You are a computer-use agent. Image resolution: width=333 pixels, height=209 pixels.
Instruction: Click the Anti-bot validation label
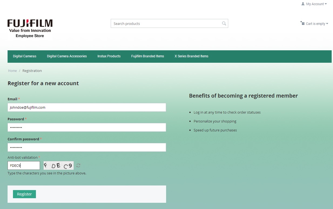(22, 157)
